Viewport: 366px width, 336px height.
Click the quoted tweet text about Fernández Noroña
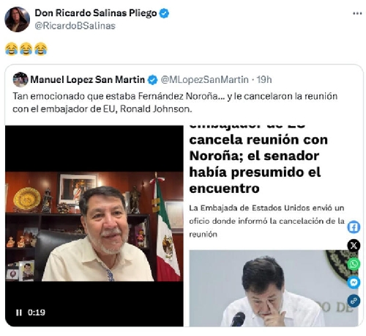click(x=175, y=103)
